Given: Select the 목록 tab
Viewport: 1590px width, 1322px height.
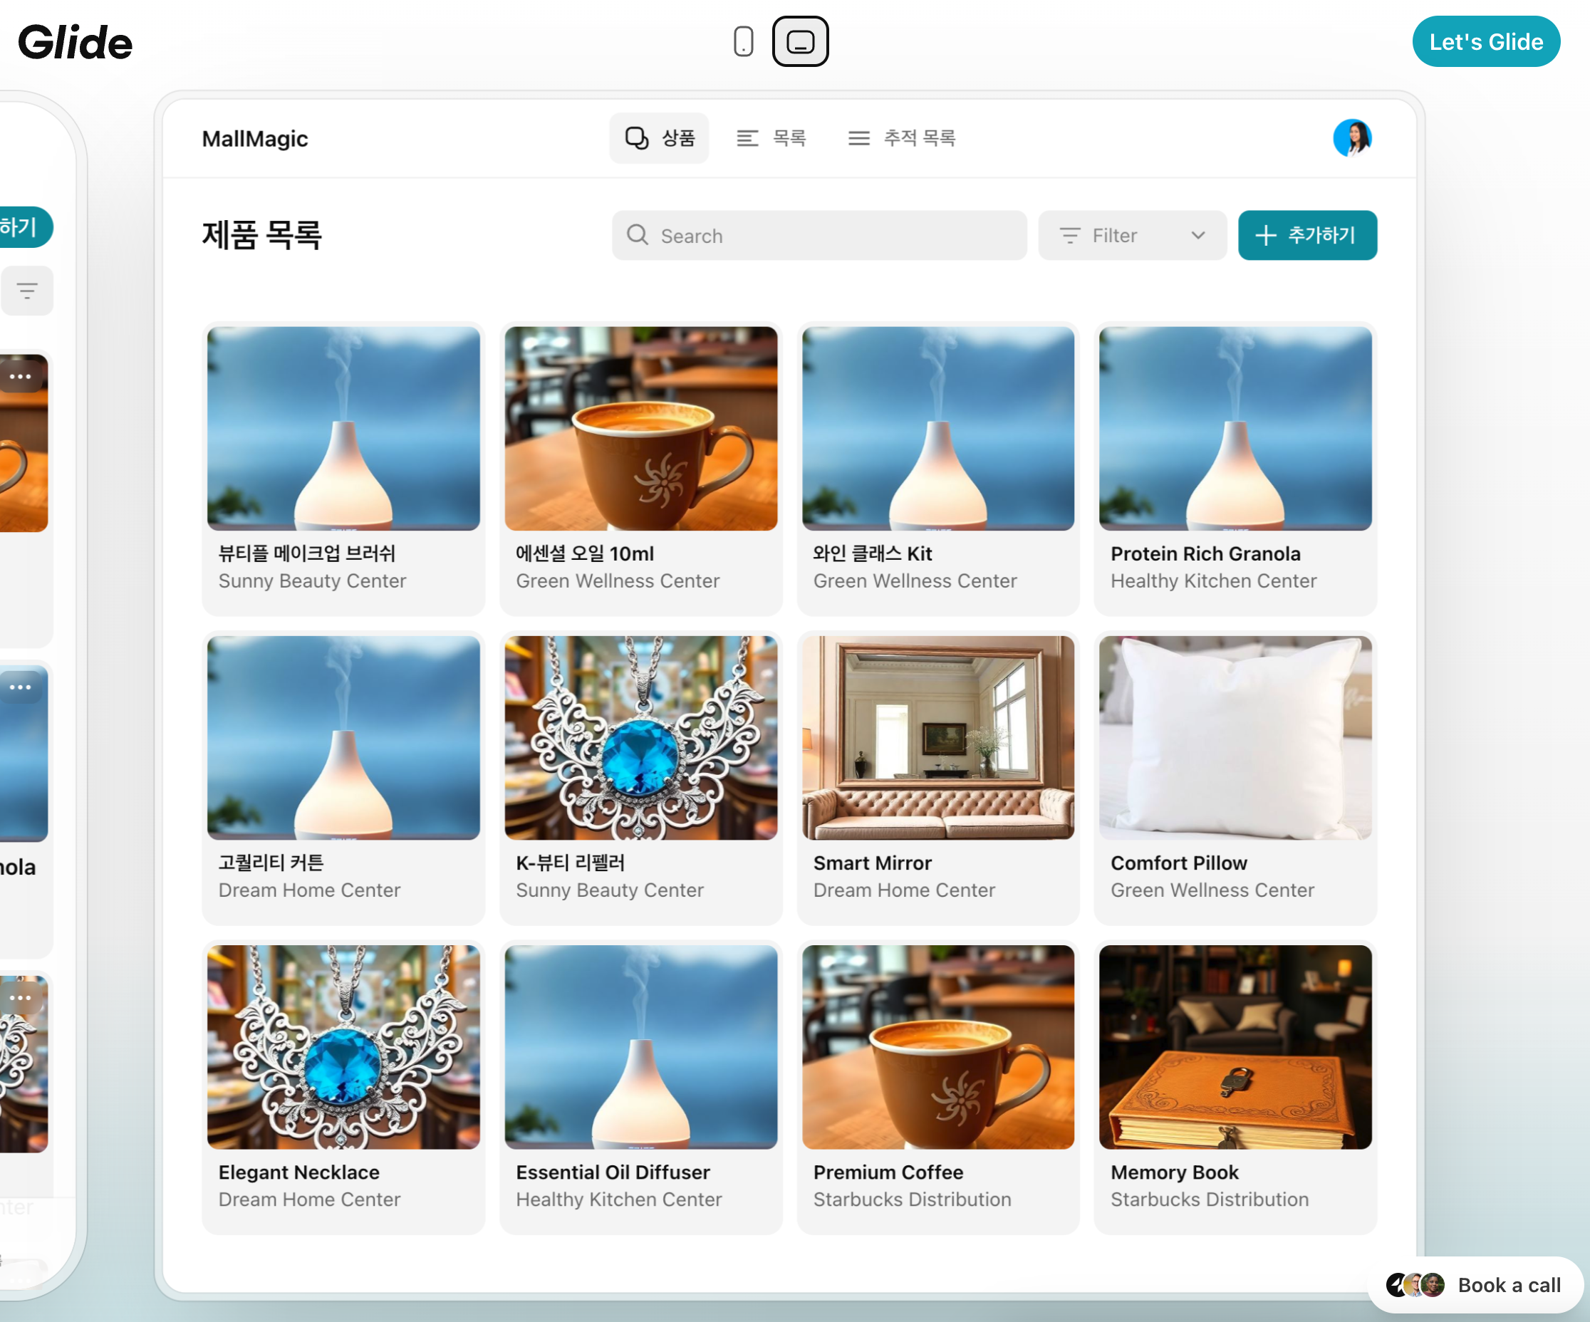Looking at the screenshot, I should tap(771, 137).
